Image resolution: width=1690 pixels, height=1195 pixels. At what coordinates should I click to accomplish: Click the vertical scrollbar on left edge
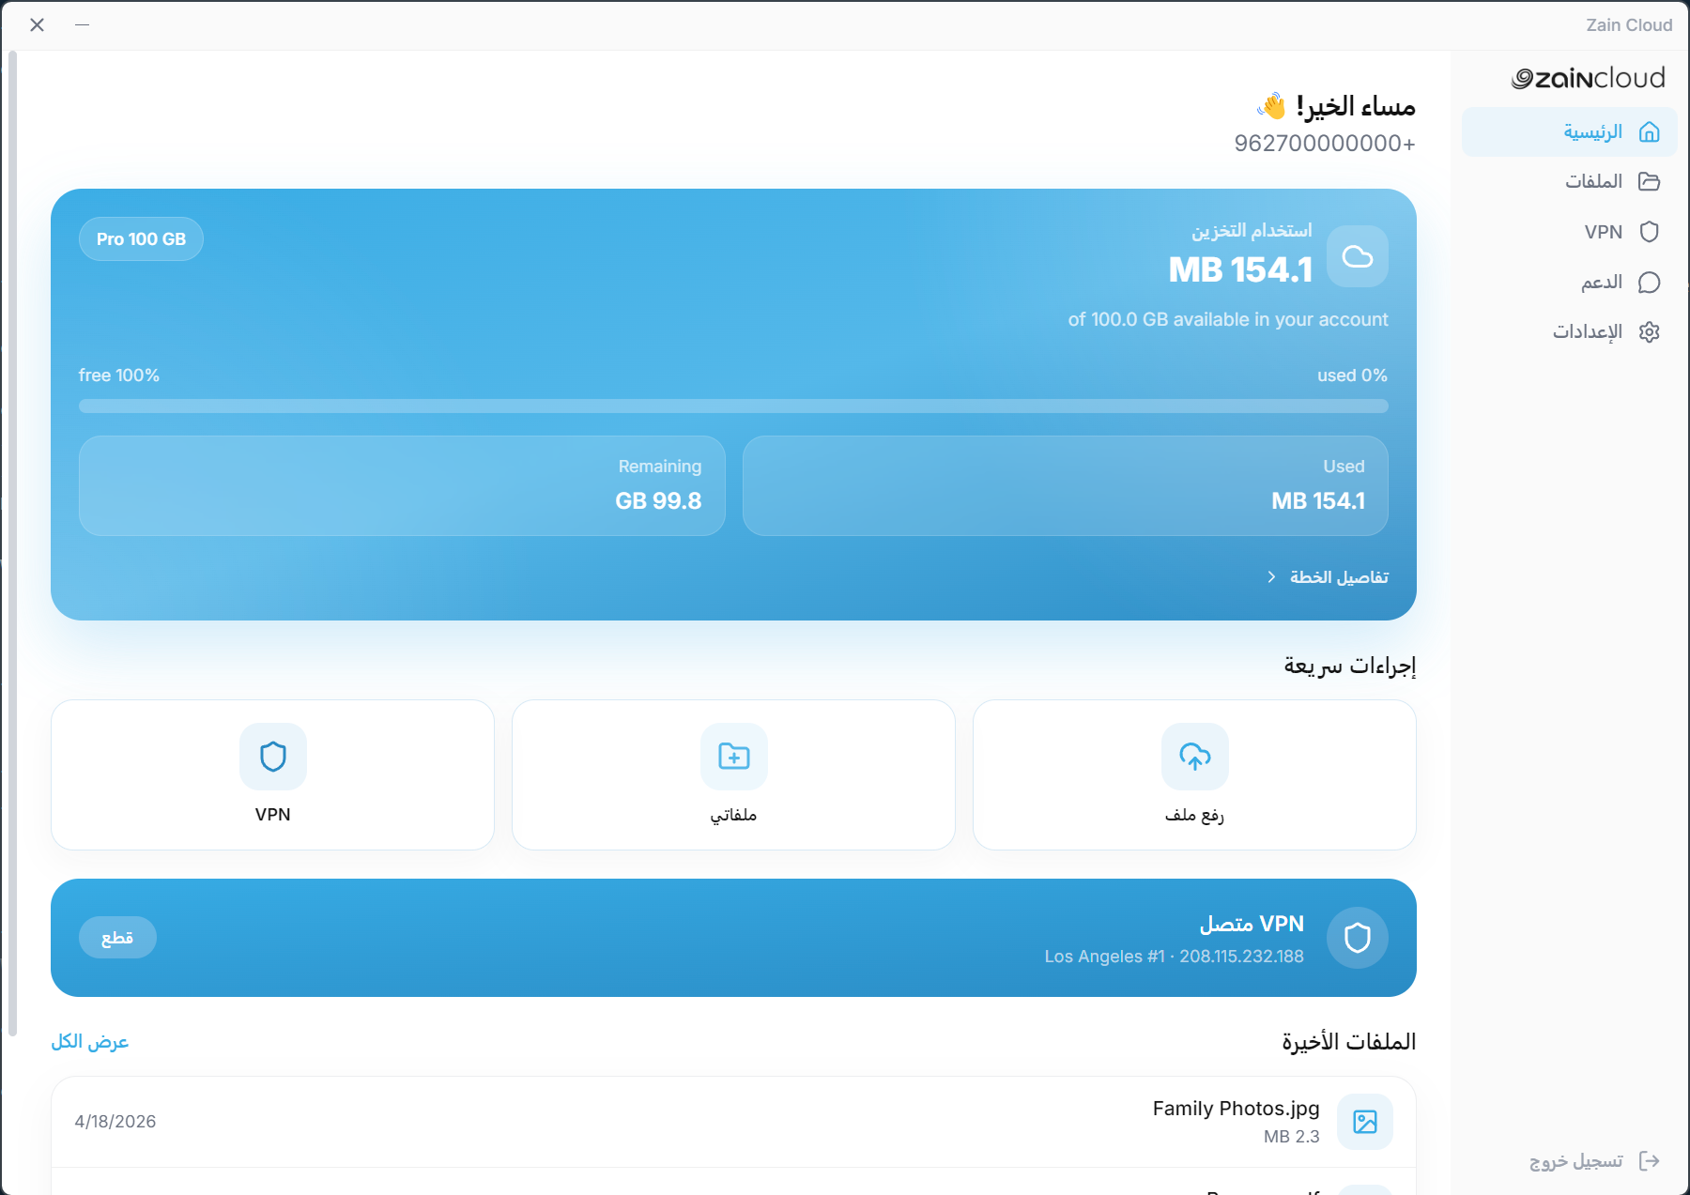pyautogui.click(x=12, y=544)
